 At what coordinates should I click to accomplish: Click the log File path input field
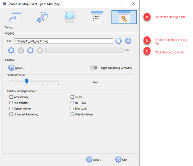63,41
